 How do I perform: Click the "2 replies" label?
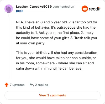[41, 85]
